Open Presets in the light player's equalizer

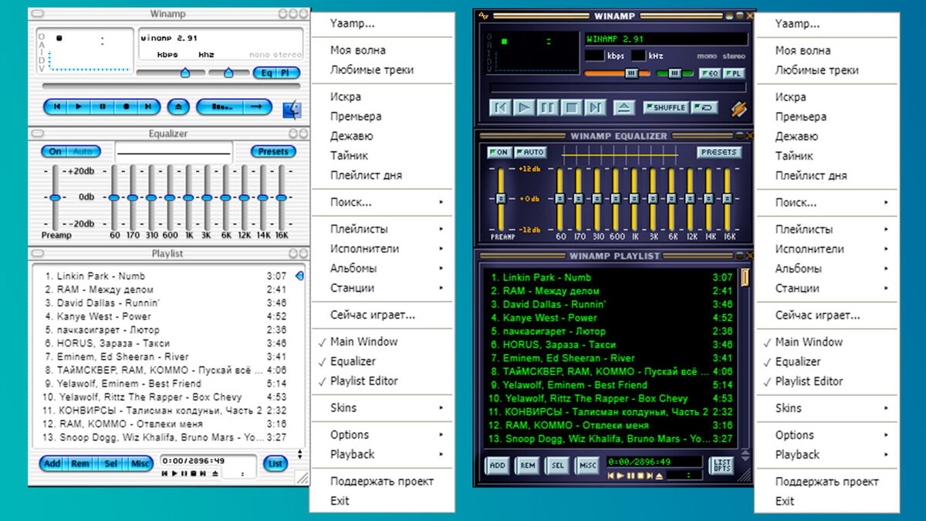(x=273, y=151)
